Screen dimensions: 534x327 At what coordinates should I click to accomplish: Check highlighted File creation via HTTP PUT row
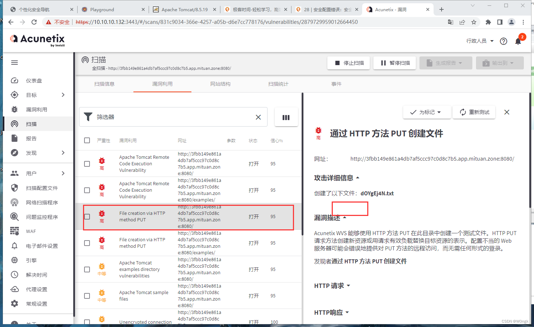tap(87, 217)
